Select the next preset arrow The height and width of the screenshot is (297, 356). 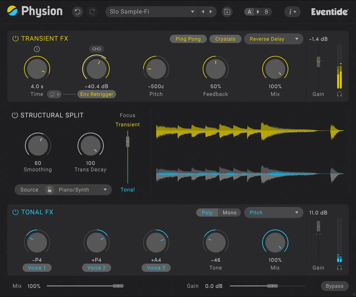211,12
